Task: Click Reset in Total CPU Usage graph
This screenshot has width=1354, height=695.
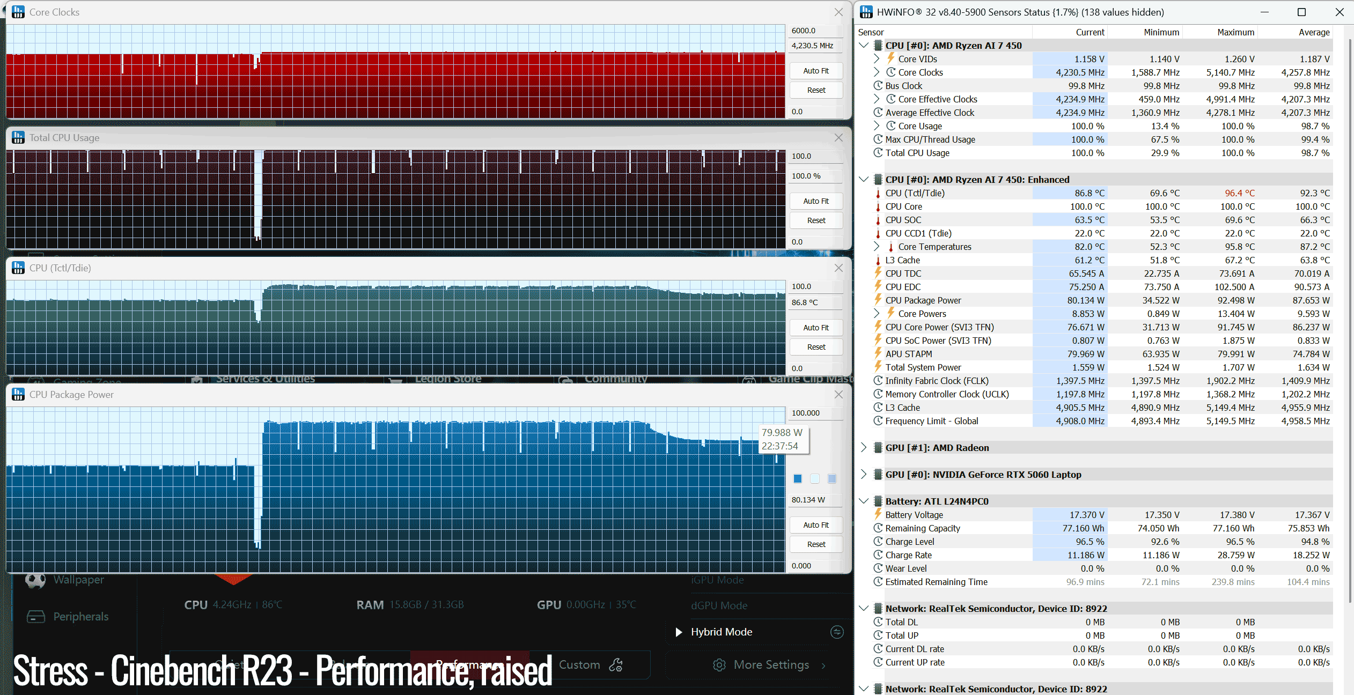Action: point(816,220)
